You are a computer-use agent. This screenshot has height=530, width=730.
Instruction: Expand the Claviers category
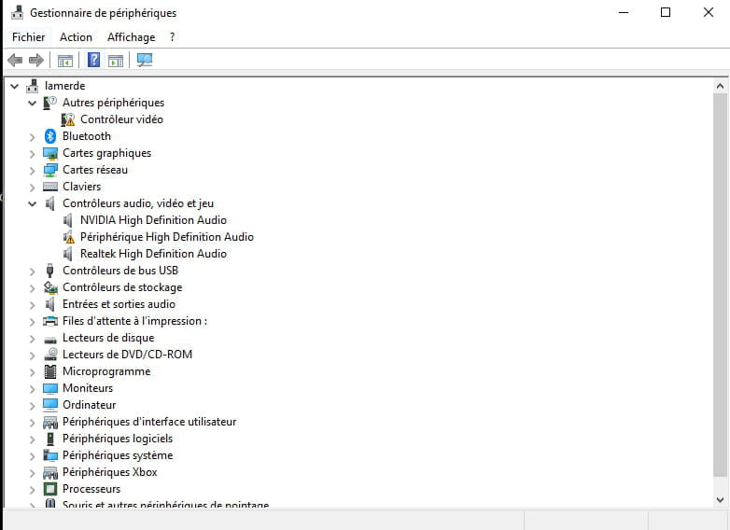32,188
